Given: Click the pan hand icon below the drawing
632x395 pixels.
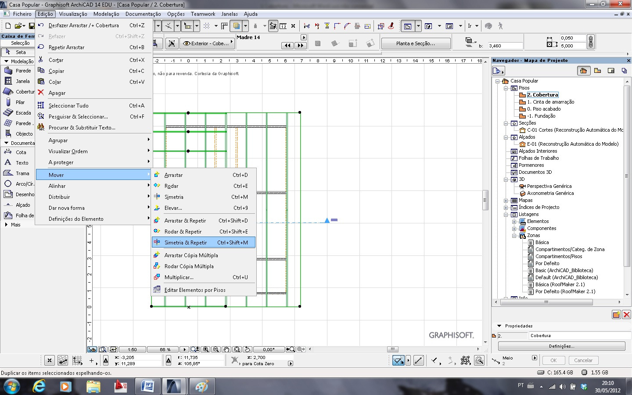Looking at the screenshot, I should pos(226,349).
